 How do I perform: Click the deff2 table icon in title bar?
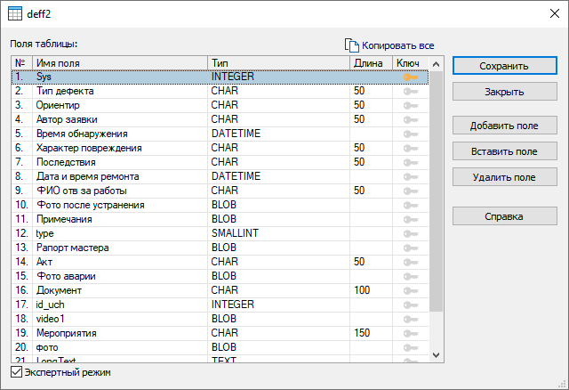click(x=15, y=14)
